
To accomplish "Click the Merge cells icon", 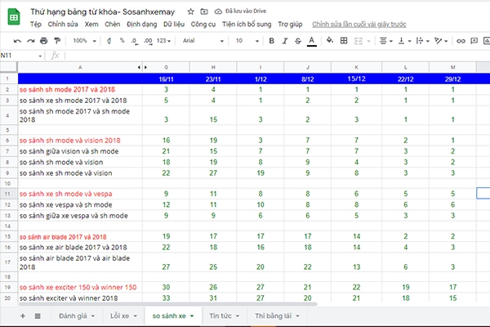I will click(359, 41).
